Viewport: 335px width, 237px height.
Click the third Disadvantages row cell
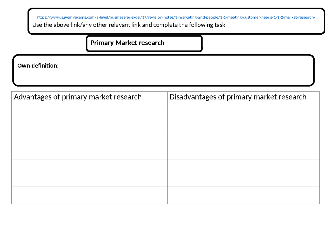tap(243, 173)
